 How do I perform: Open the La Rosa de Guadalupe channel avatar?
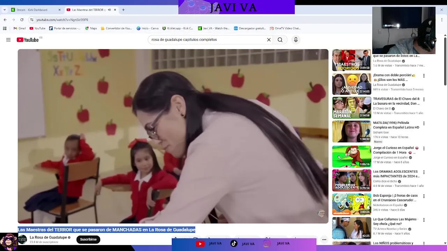(x=22, y=239)
